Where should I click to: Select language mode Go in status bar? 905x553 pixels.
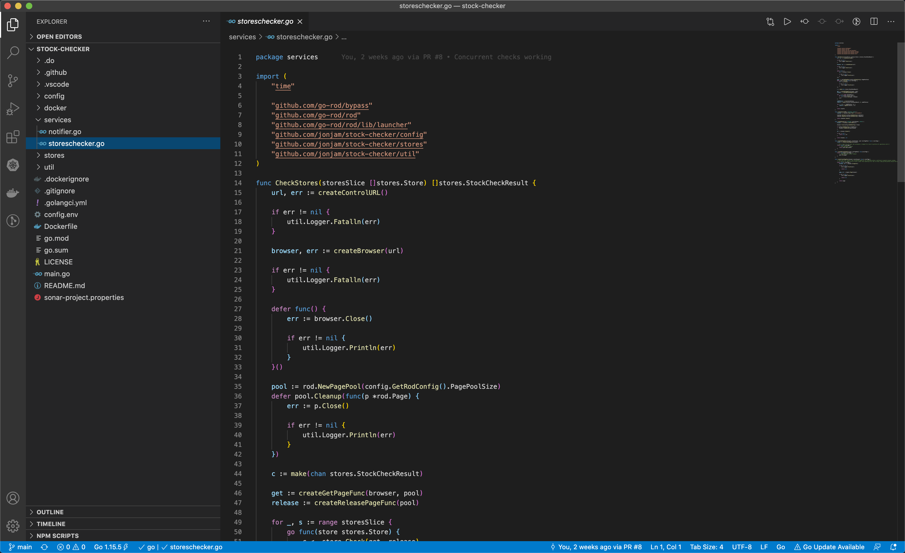click(781, 547)
